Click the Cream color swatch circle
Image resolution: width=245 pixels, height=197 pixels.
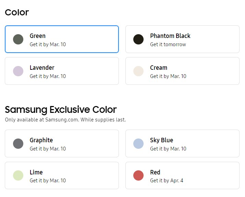pos(138,71)
